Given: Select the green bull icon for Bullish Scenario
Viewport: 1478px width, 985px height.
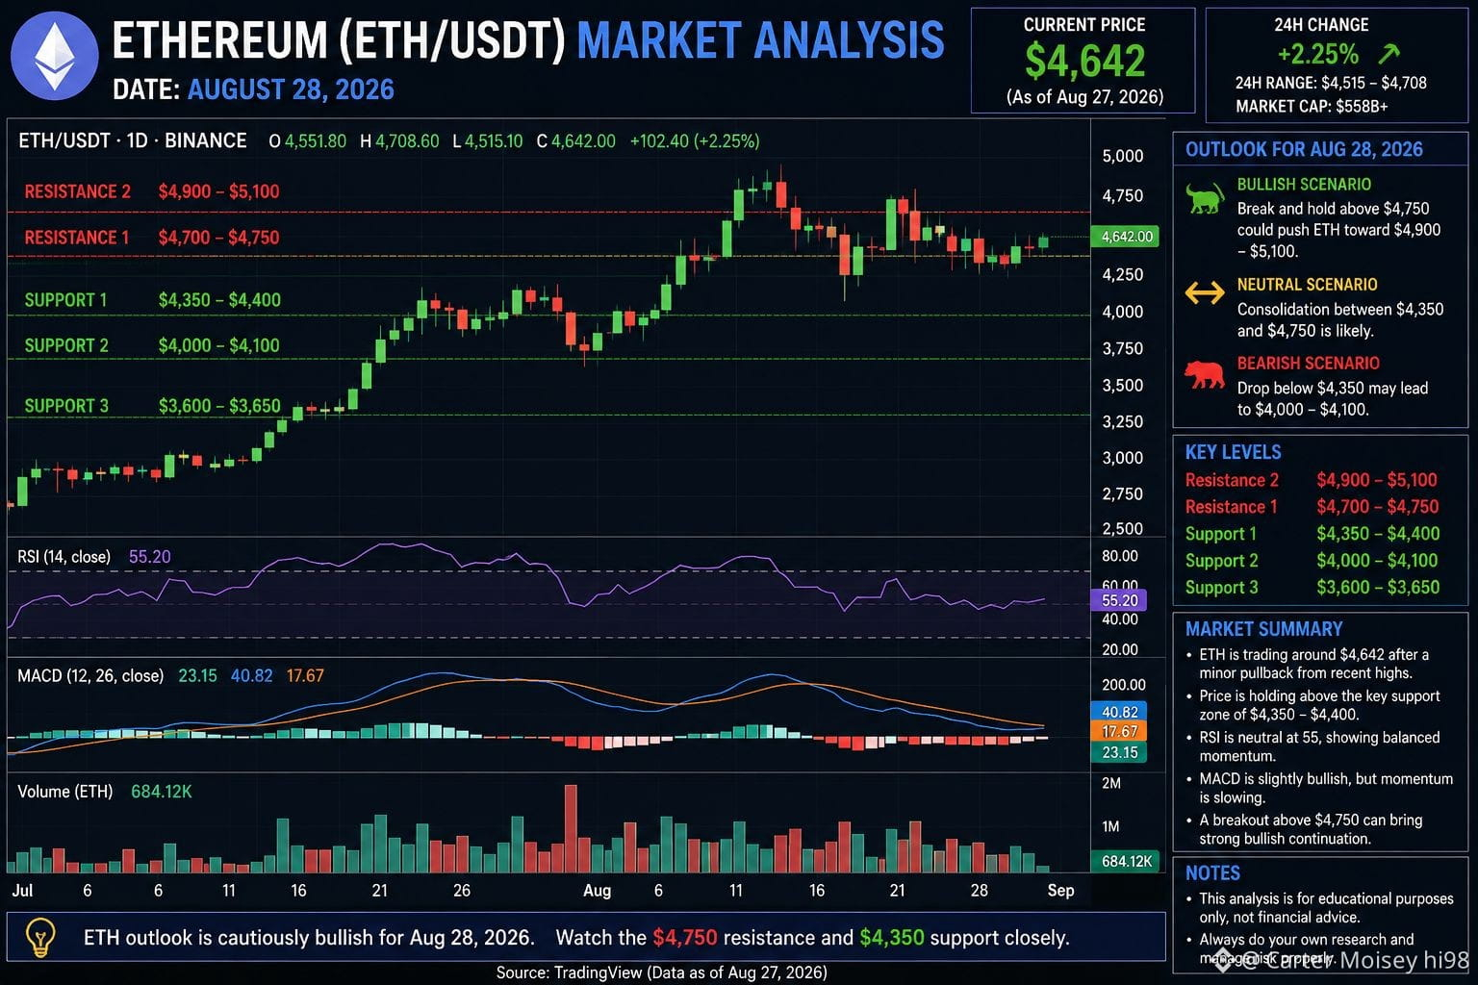Looking at the screenshot, I should point(1204,199).
